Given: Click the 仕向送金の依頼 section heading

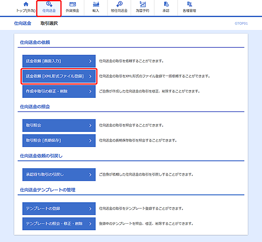Looking at the screenshot, I should pos(35,42).
